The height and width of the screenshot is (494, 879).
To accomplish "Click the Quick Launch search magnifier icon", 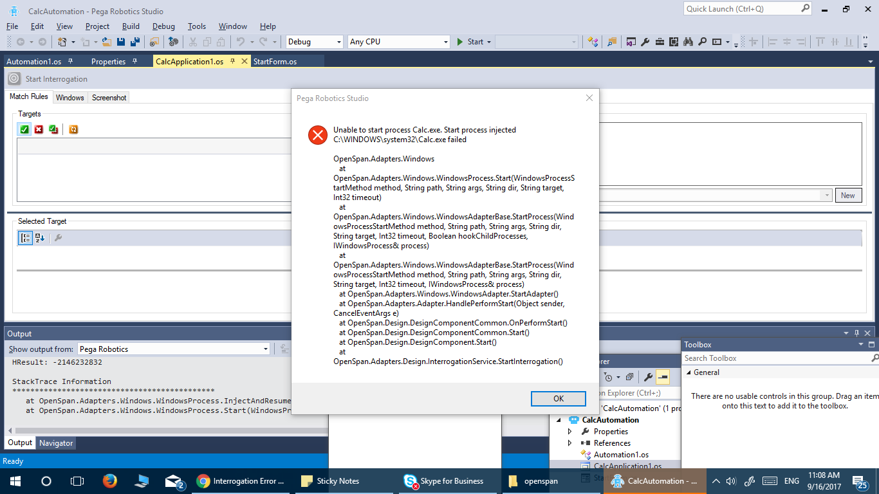I will click(x=805, y=8).
